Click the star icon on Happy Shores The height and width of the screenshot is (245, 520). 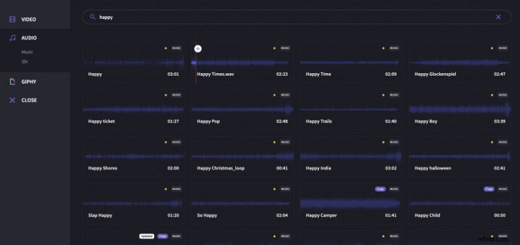pyautogui.click(x=166, y=142)
